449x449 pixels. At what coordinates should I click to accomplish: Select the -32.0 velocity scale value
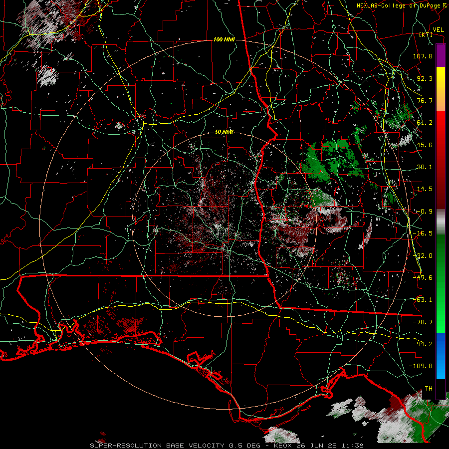coord(423,256)
